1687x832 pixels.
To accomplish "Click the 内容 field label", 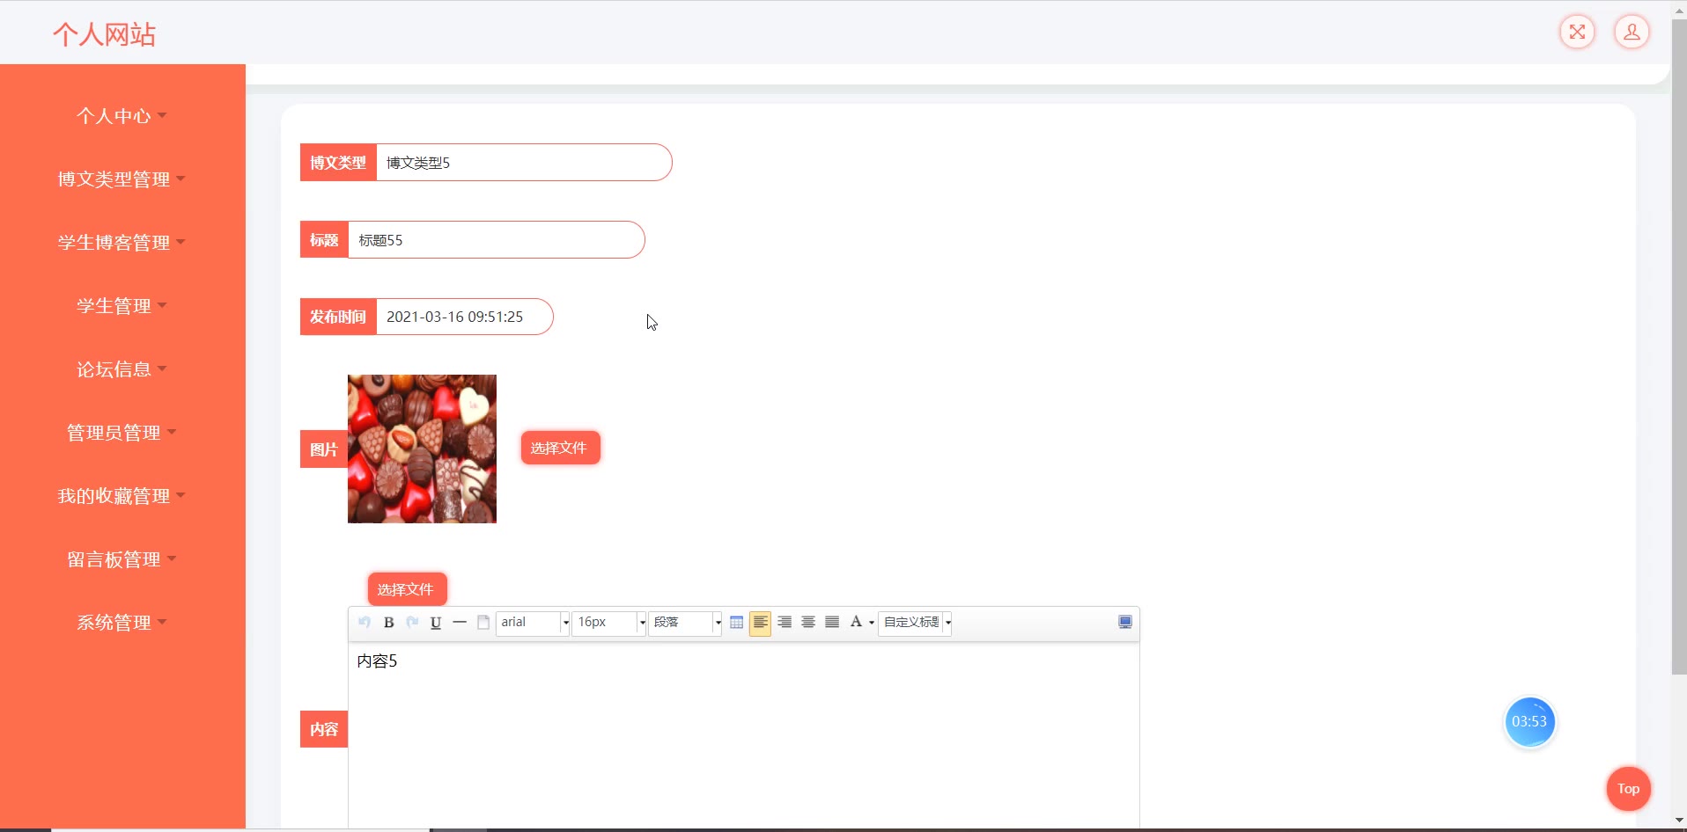I will (324, 729).
